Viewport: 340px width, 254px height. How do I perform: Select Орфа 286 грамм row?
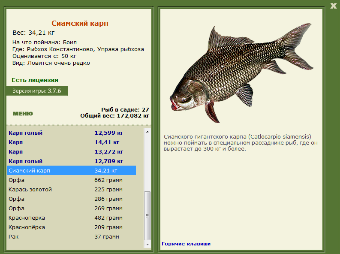coord(72,199)
